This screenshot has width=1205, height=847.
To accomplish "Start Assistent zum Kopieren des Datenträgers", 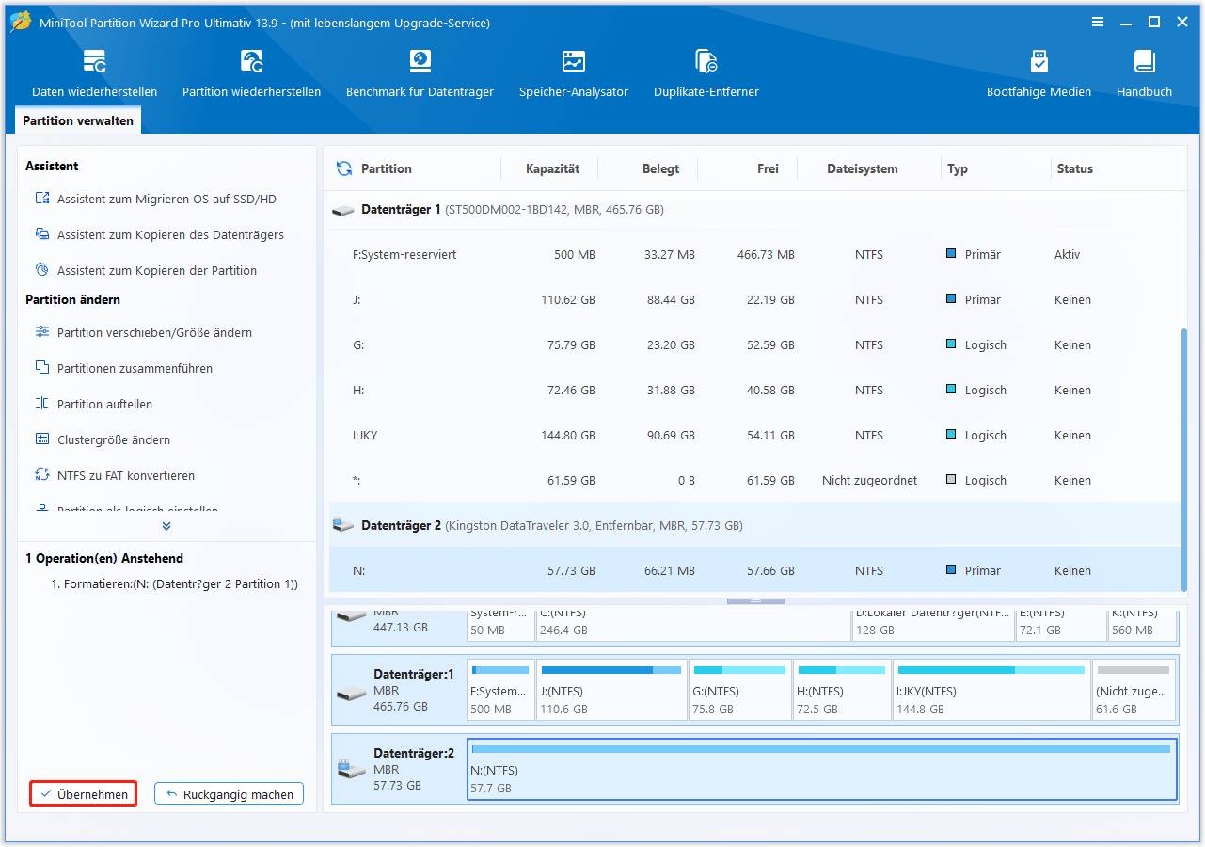I will (170, 235).
